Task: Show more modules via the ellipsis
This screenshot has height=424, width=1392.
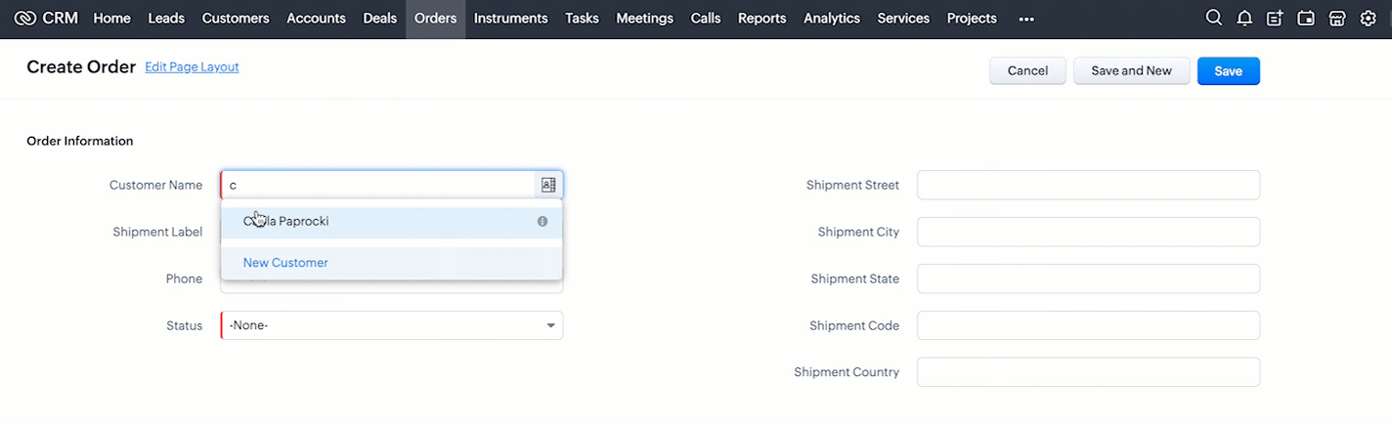Action: click(1026, 19)
